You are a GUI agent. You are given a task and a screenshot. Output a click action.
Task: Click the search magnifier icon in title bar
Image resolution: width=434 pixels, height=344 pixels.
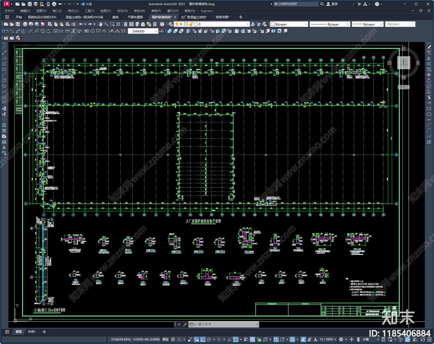click(x=322, y=4)
